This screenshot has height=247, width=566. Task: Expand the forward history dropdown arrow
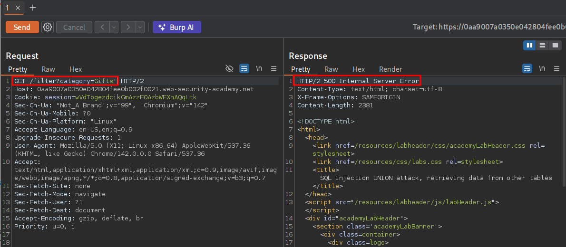[x=140, y=27]
